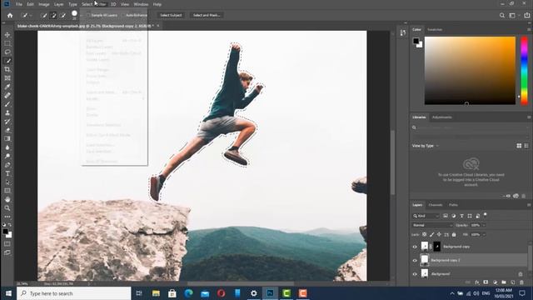Create a new group folder icon
The image size is (533, 300).
(x=504, y=282)
